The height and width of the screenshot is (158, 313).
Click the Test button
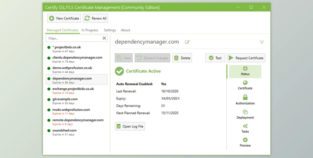[215, 58]
